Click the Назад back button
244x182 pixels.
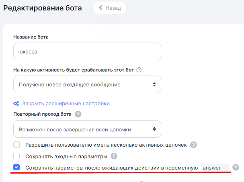coord(109,8)
